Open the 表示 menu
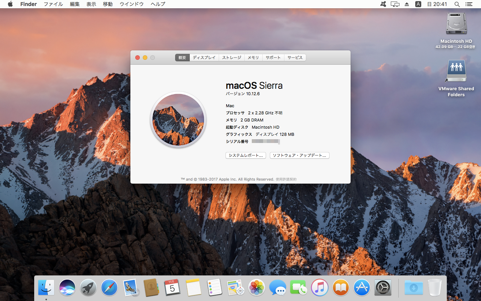The image size is (481, 301). pos(91,4)
